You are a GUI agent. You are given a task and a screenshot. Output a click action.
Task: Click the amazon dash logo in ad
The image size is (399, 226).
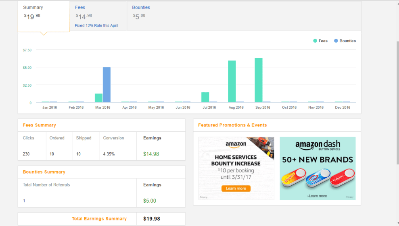coord(318,145)
